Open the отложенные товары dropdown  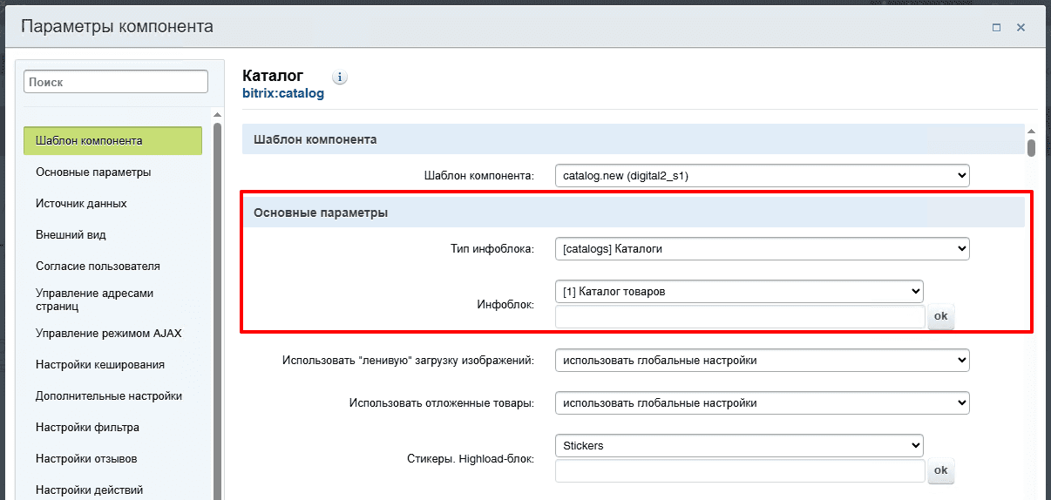tap(762, 403)
